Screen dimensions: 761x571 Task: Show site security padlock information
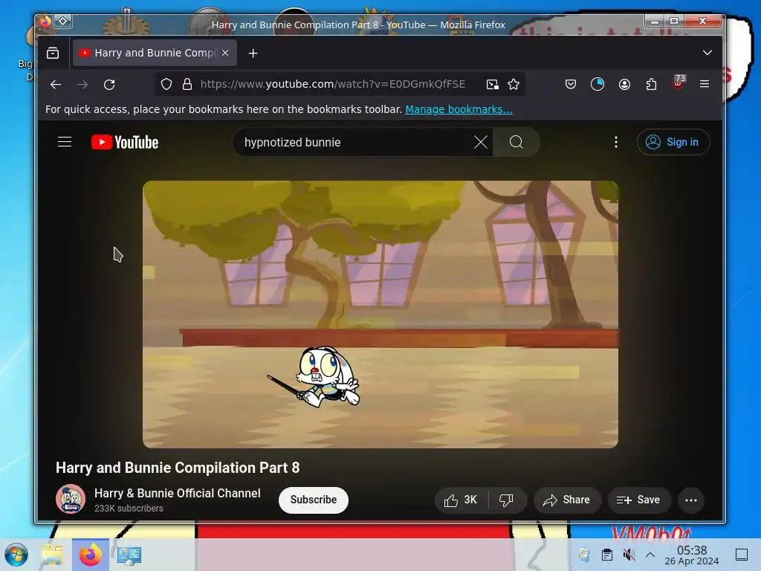click(x=187, y=85)
